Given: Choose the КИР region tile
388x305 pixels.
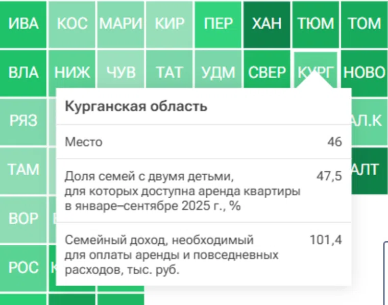Looking at the screenshot, I should pos(169,24).
